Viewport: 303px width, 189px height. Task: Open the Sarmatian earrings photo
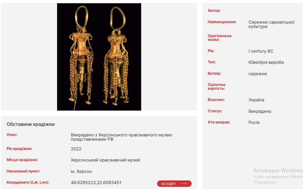click(99, 57)
